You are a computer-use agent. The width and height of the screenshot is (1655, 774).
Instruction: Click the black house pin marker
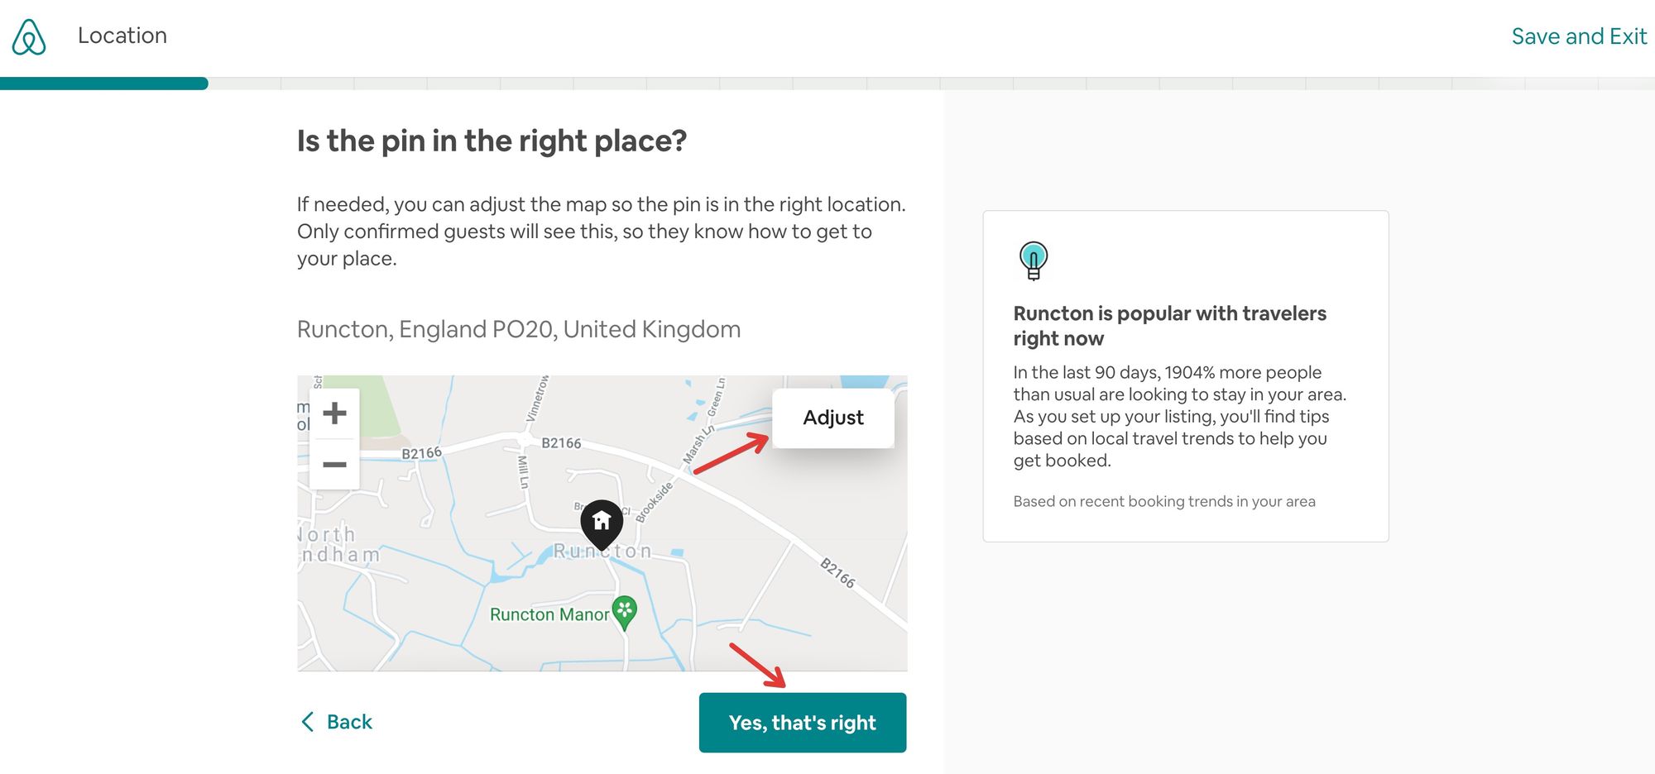click(x=602, y=522)
